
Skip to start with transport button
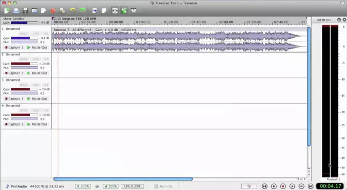click(264, 186)
